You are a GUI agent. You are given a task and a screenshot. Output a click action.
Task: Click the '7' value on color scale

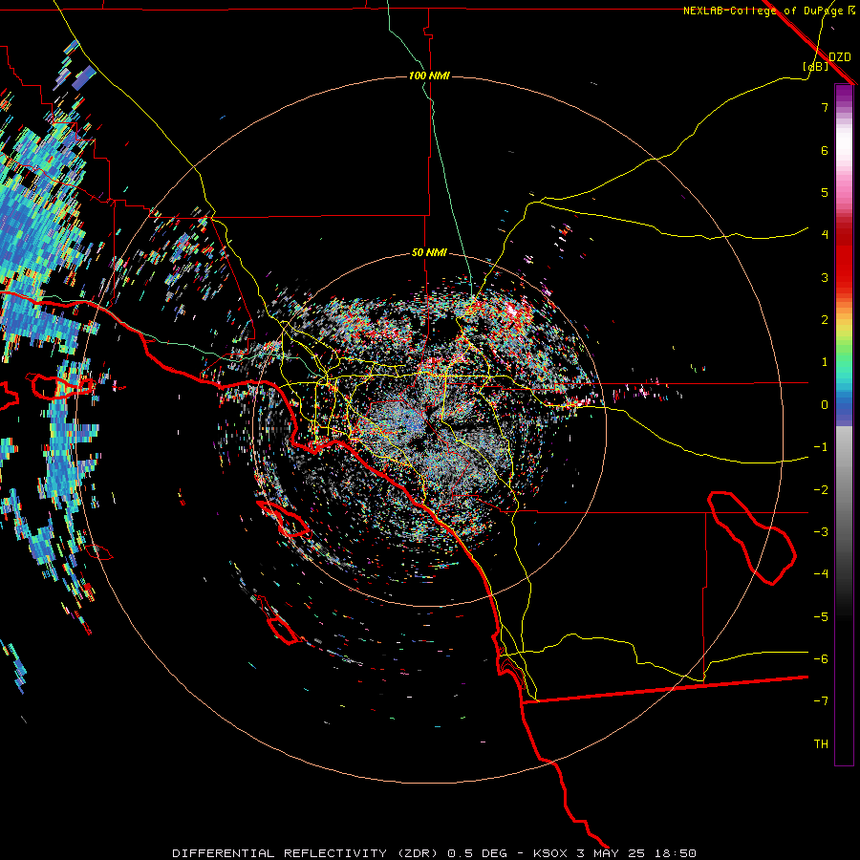825,107
